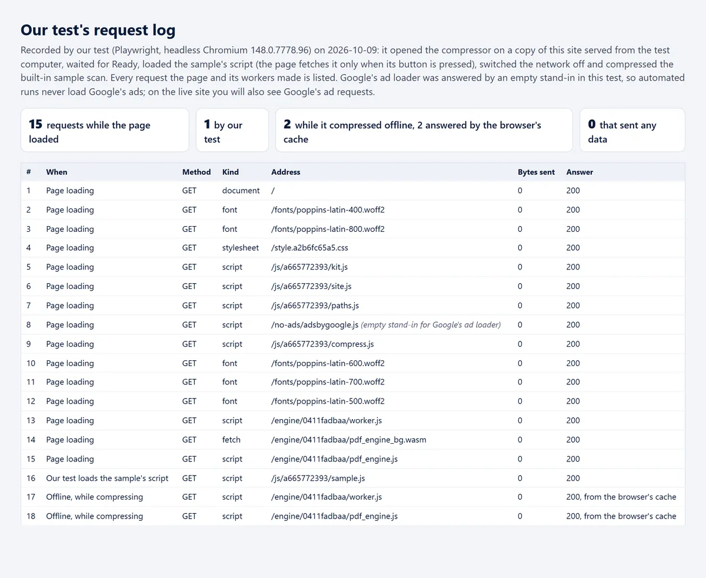
Task: Select /engine/0411fadbaa/worker.js in row 13
Action: coord(327,420)
